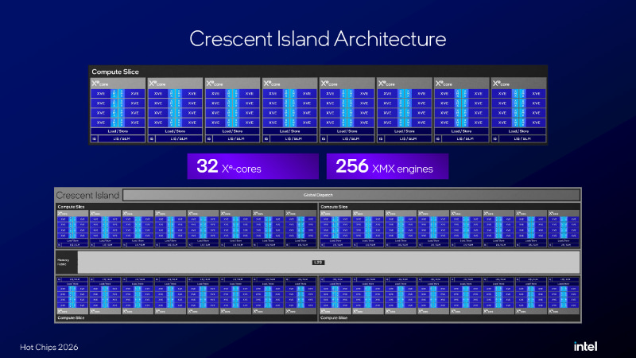Click upper-left Compute Slice label in chip diagram
The image size is (636, 358).
click(x=71, y=207)
